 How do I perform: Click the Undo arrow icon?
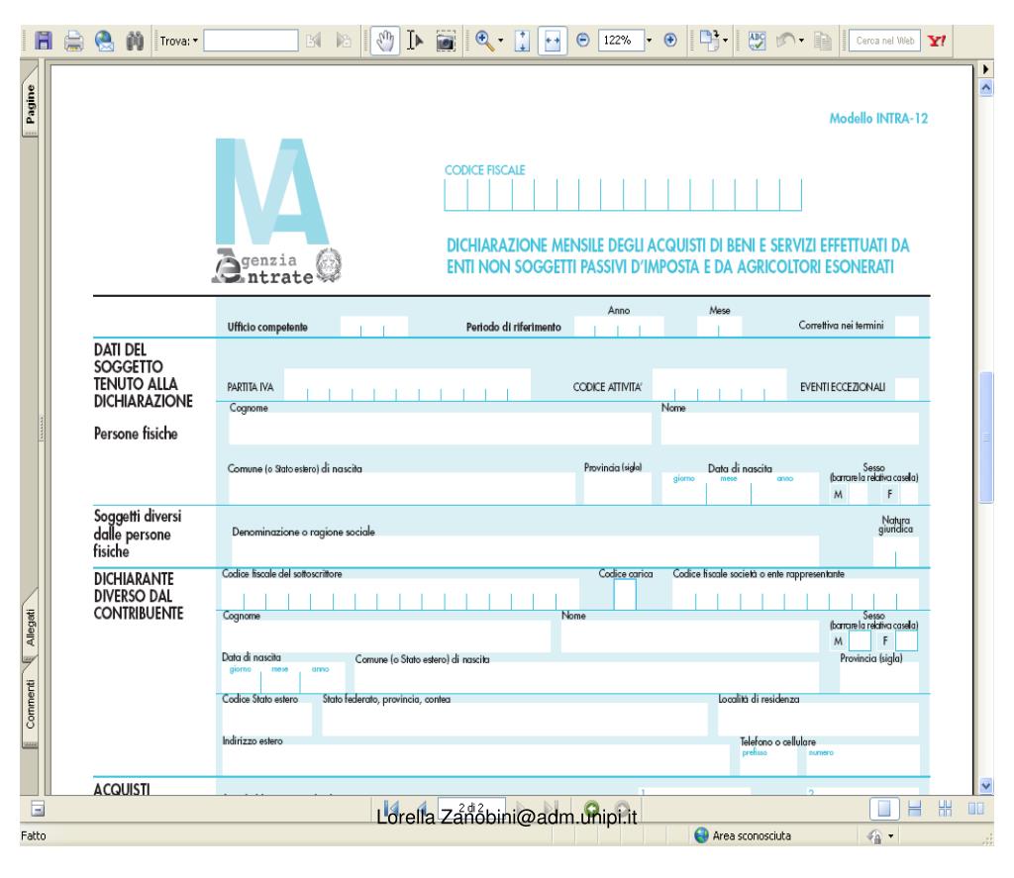click(x=785, y=40)
